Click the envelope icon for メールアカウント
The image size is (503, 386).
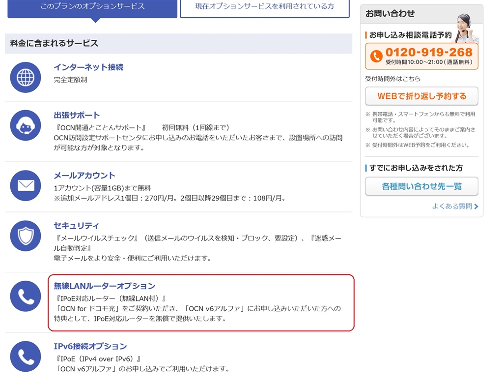pyautogui.click(x=26, y=185)
